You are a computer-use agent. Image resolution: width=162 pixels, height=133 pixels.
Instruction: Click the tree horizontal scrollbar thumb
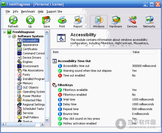[20, 124]
